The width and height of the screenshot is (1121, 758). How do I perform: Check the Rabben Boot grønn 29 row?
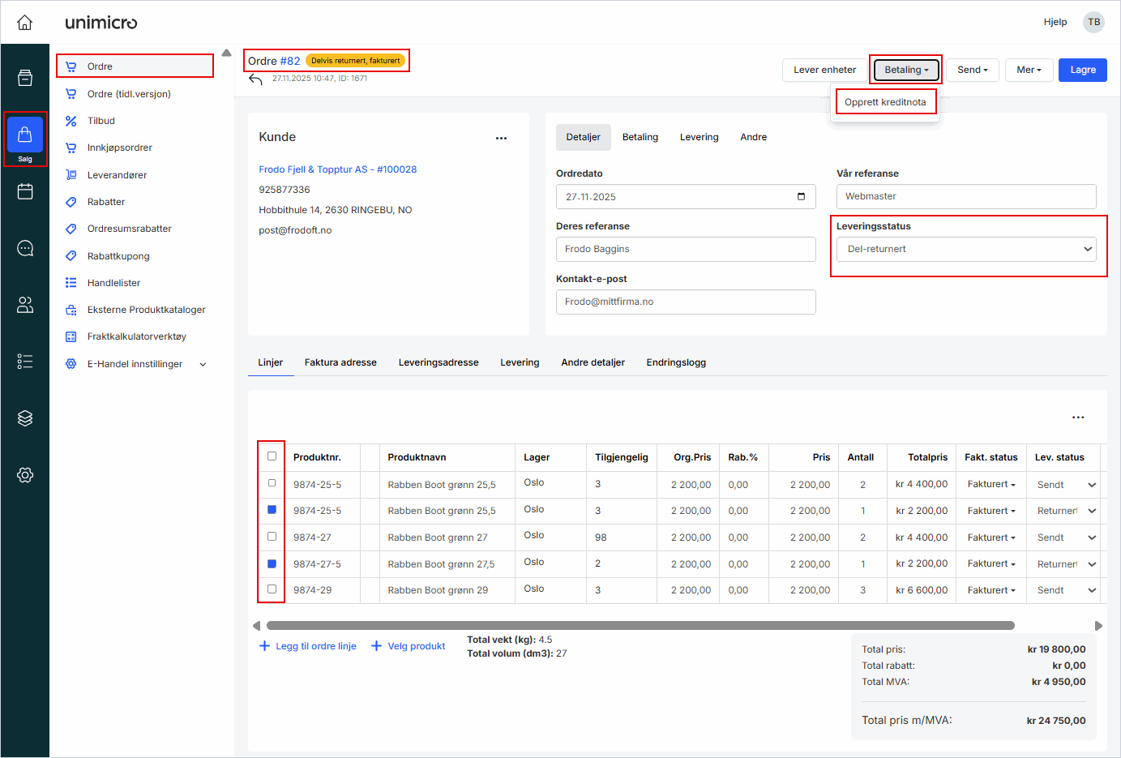click(272, 589)
